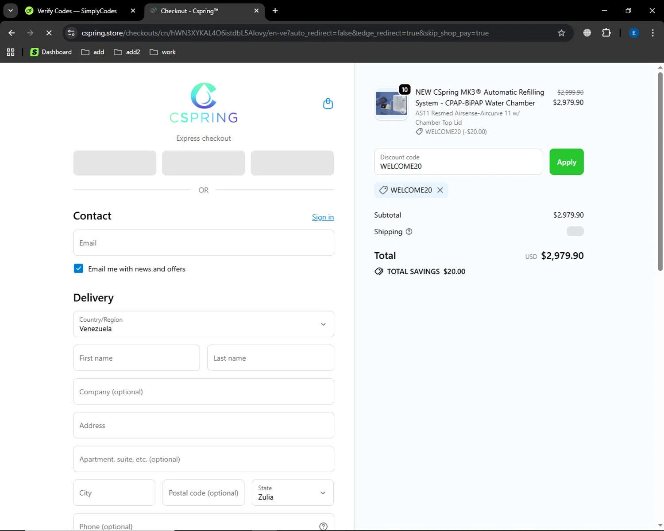The height and width of the screenshot is (531, 664).
Task: Click the Phone field help icon
Action: (324, 526)
